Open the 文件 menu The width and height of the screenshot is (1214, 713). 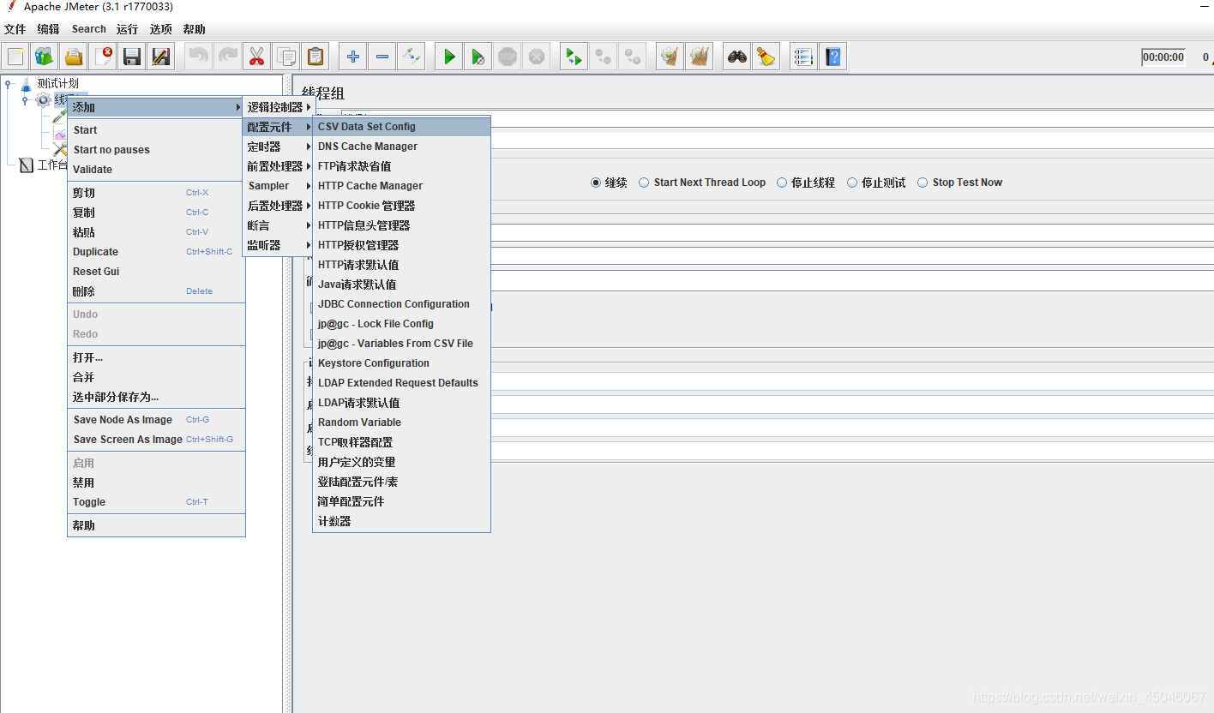coord(15,29)
